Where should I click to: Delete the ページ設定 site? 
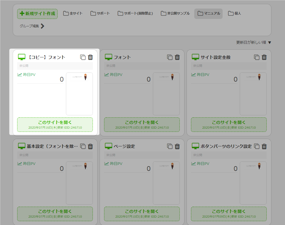point(177,146)
